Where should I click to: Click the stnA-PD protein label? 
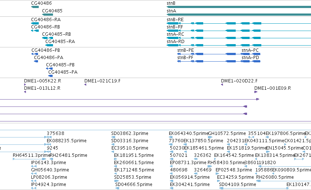(x=250, y=58)
